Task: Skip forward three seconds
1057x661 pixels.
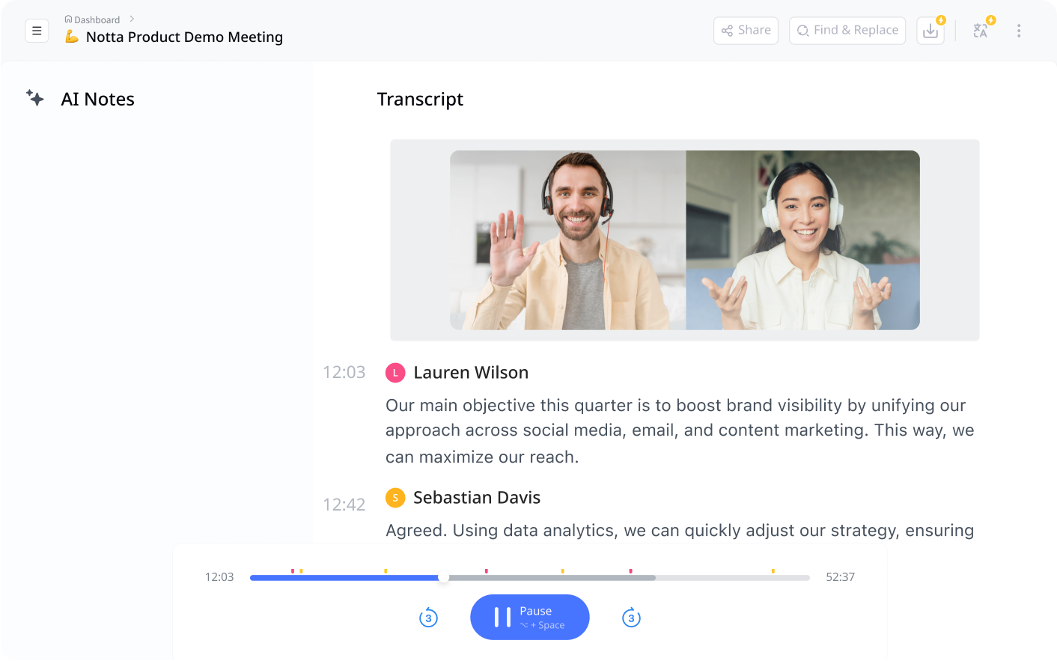Action: point(631,618)
